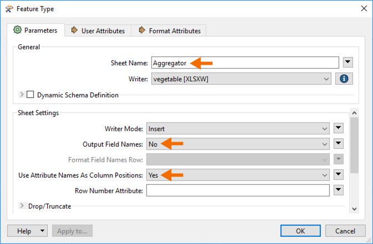Enable Dynamic Schema Definition checkbox
Screen dimensions: 373x244
30,95
